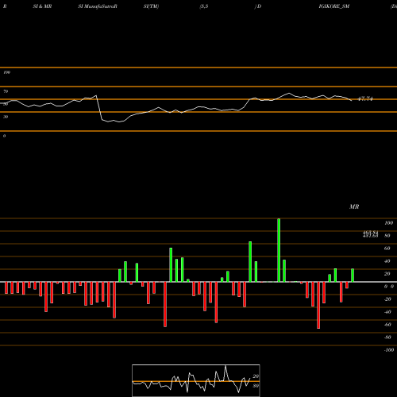Click the SI MunafaSutraR header text
The image size is (397, 397).
click(98, 6)
